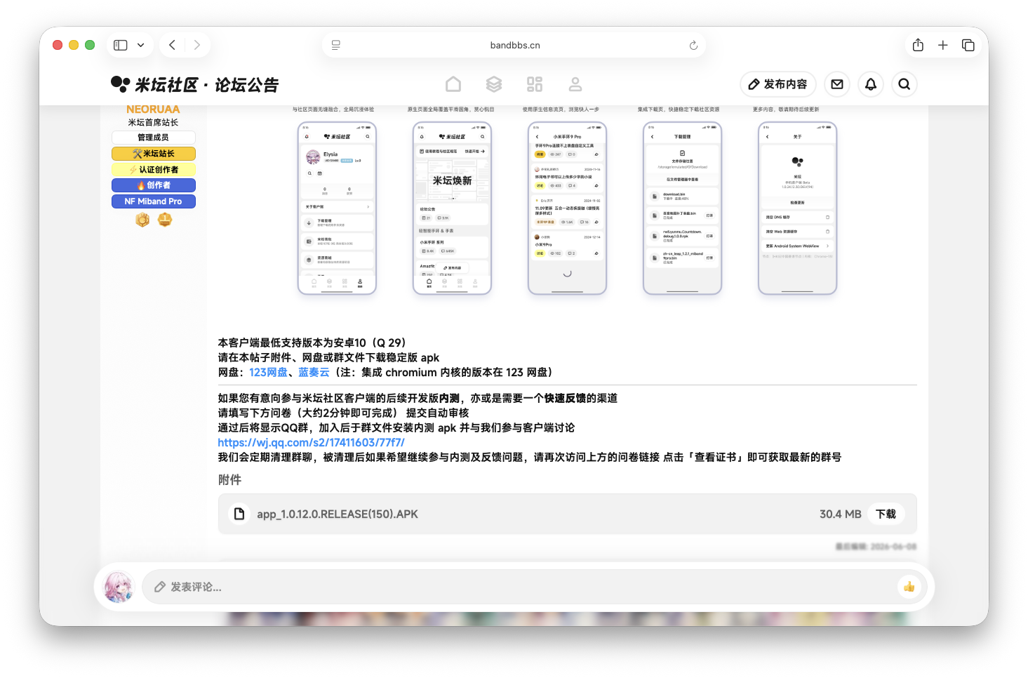Click the Safari share icon

[918, 45]
